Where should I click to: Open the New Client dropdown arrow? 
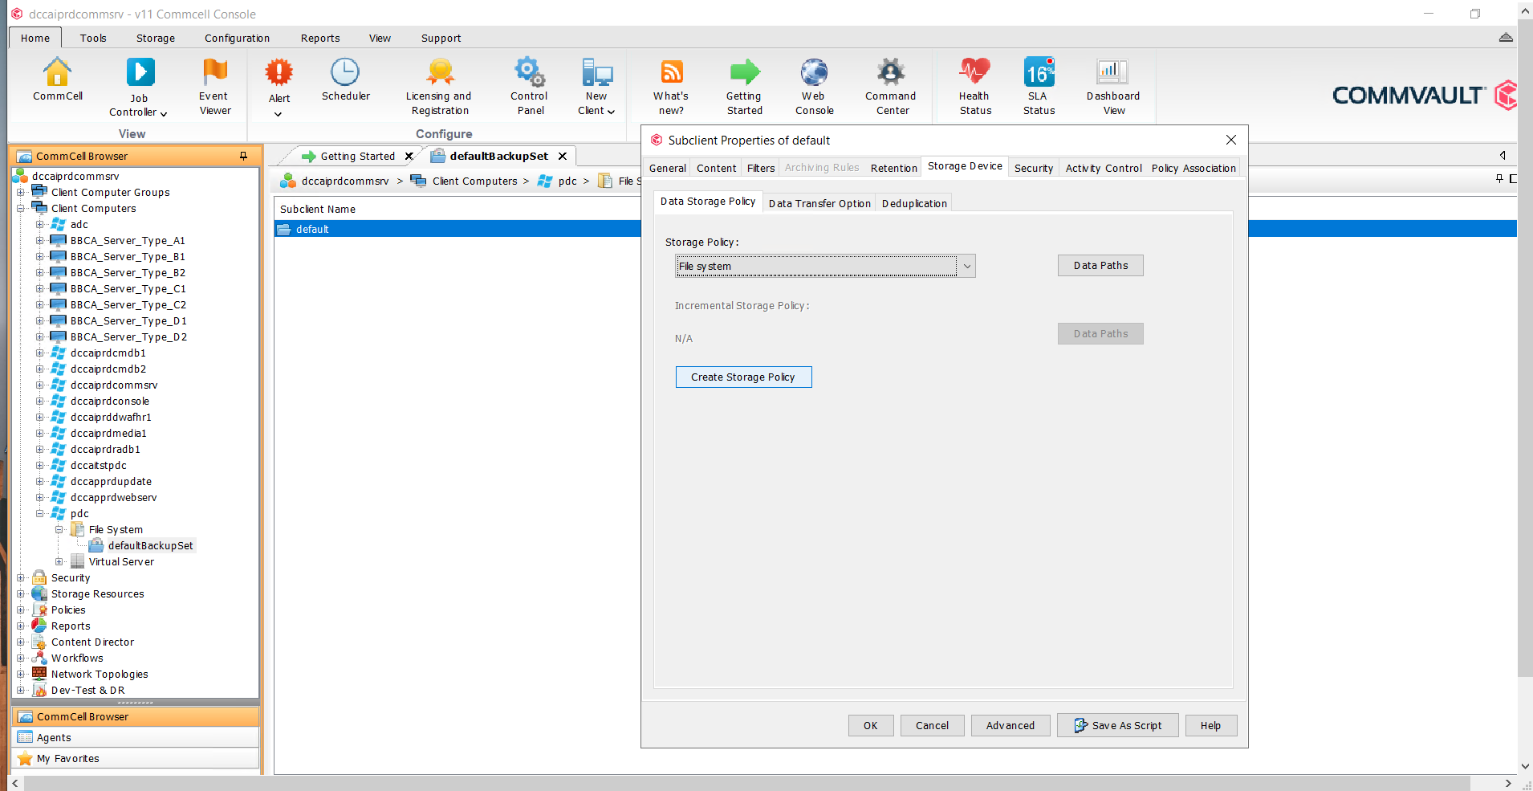tap(612, 112)
